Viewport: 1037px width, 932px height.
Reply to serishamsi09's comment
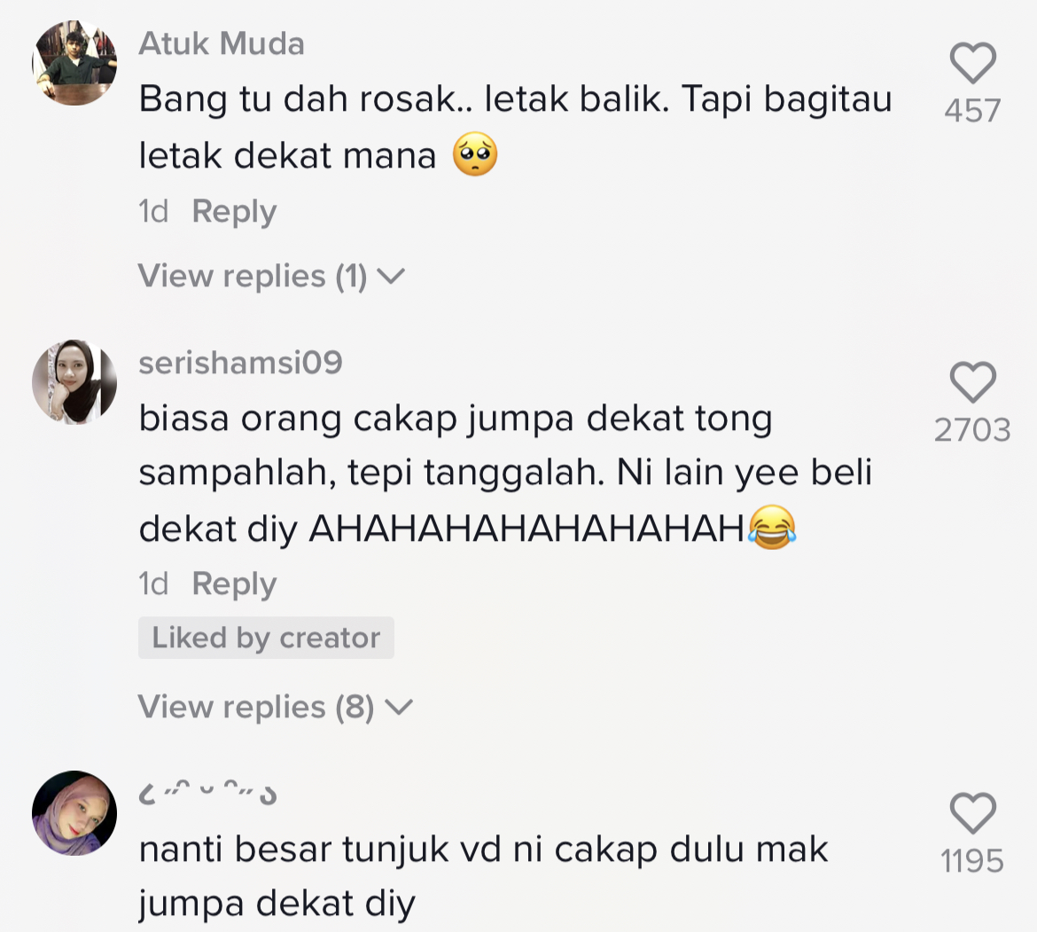pos(234,584)
